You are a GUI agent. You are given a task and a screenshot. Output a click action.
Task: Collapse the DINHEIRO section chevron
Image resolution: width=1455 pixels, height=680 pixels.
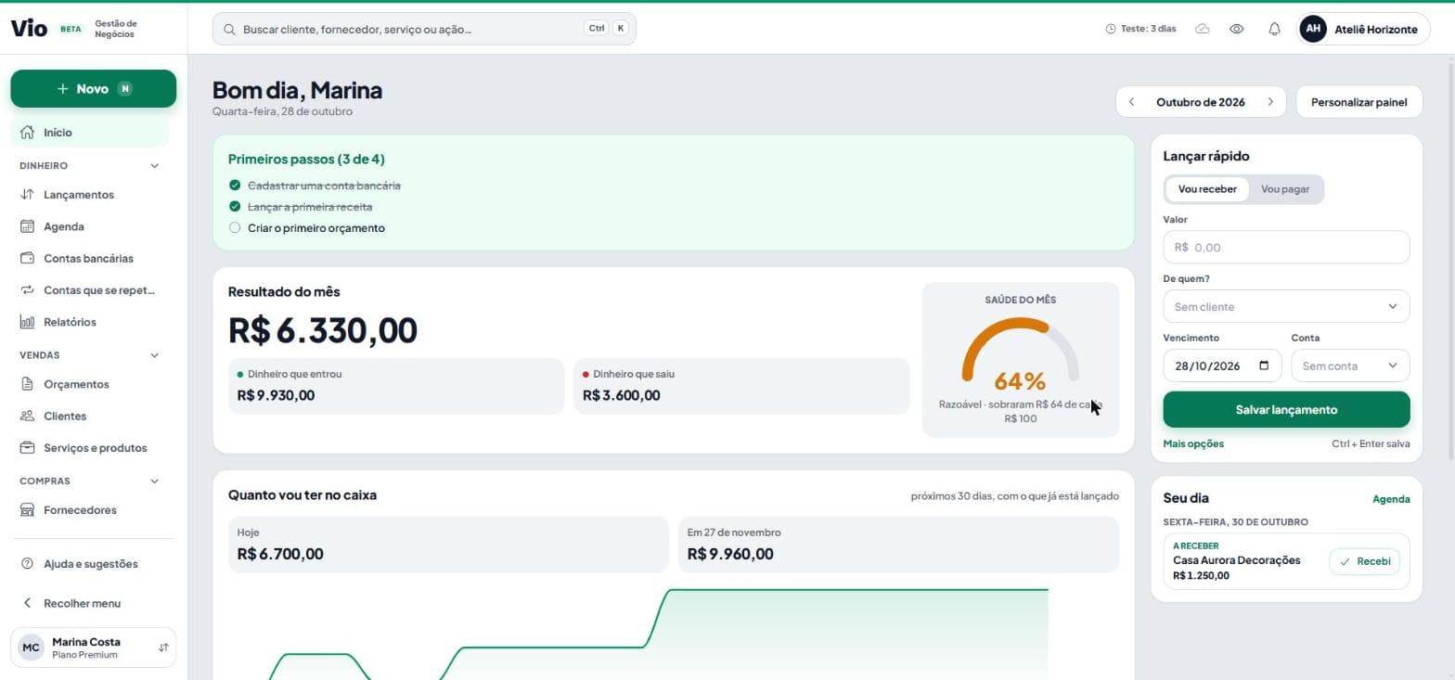point(154,166)
